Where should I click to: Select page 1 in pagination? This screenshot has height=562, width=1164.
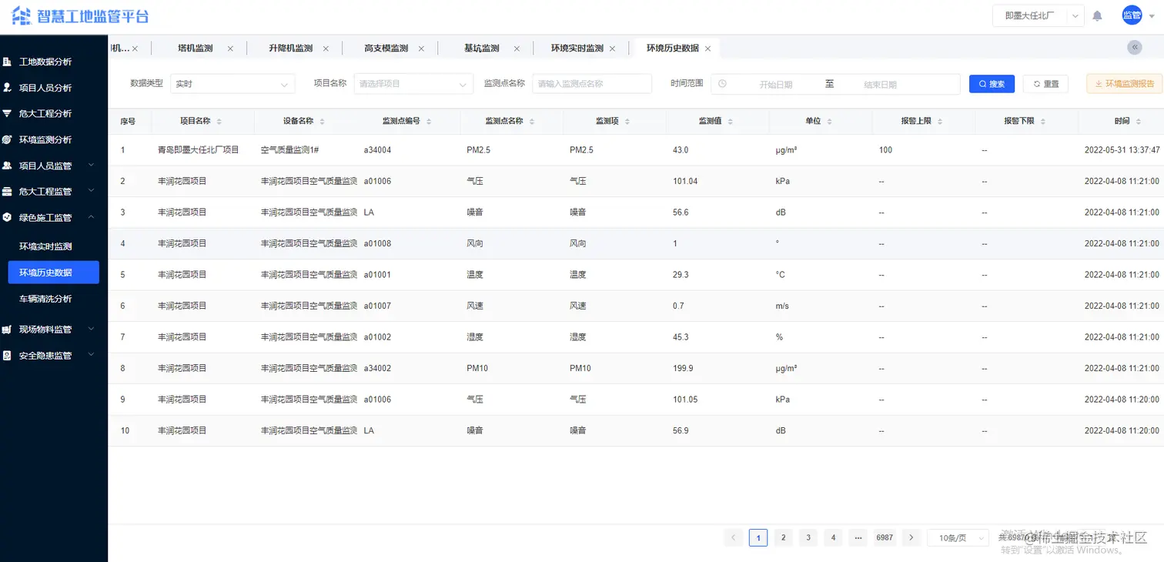click(x=758, y=537)
